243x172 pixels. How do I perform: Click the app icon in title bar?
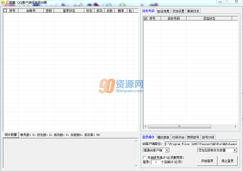pos(3,3)
